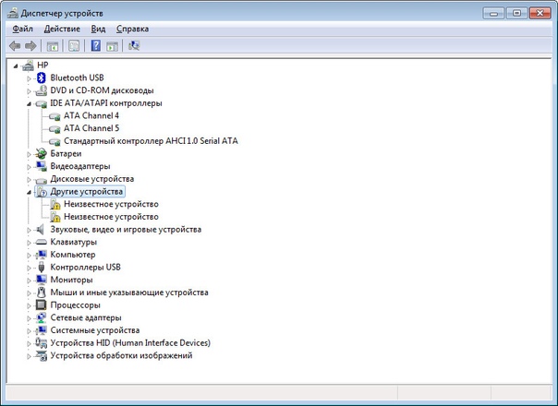Viewport: 558px width, 406px height.
Task: Open the Вид menu
Action: 98,29
